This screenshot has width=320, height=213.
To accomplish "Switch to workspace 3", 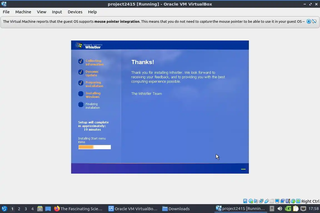I will pyautogui.click(x=26, y=209).
